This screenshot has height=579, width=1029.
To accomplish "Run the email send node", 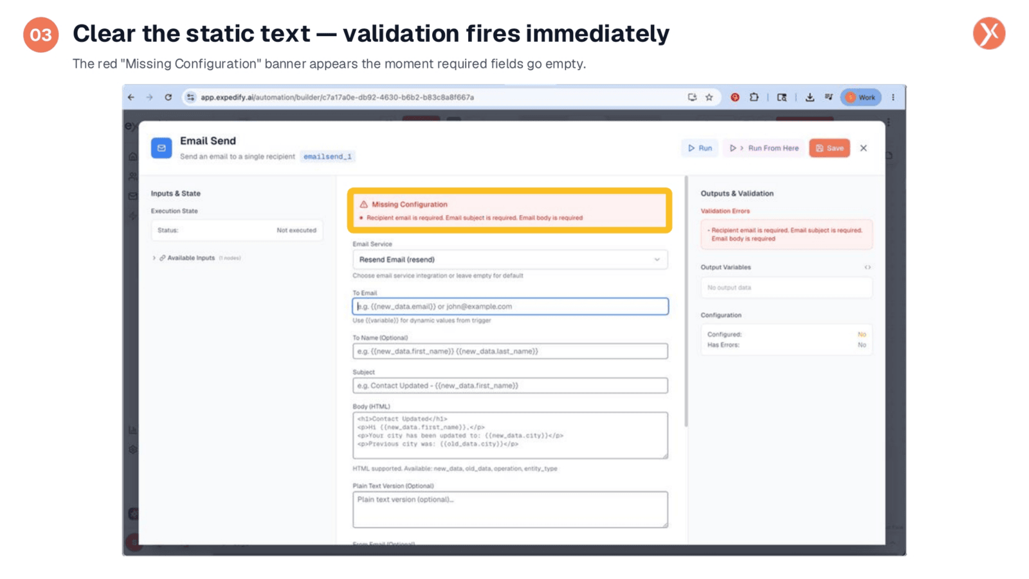I will (x=700, y=148).
